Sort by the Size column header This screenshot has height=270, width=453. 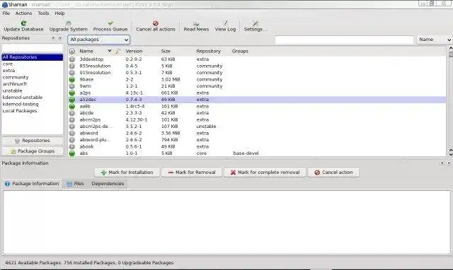(166, 51)
